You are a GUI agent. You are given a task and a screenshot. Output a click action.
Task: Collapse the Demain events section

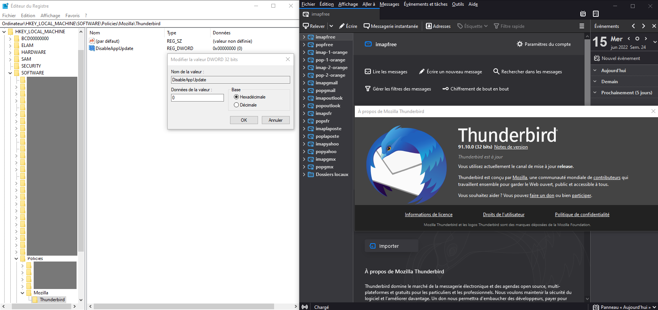(x=595, y=82)
